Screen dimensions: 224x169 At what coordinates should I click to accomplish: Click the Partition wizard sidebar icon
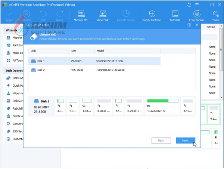(x=9, y=45)
